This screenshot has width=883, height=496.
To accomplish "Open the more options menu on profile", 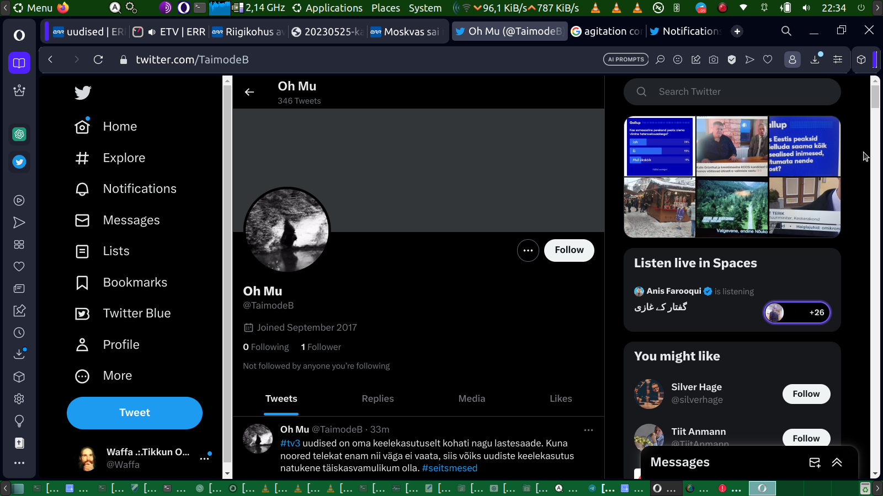I will [528, 251].
